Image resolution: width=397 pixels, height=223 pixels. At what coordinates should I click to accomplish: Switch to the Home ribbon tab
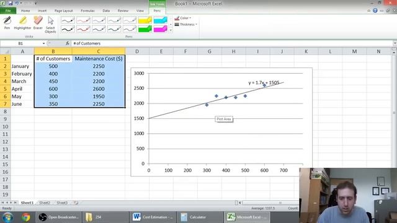25,11
